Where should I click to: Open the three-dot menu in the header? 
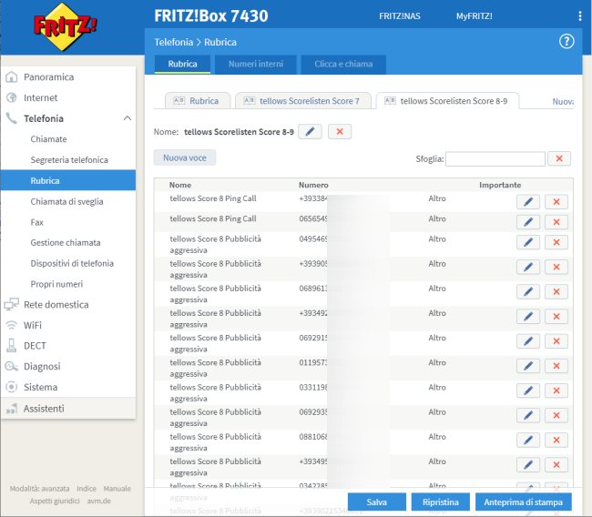tap(580, 15)
